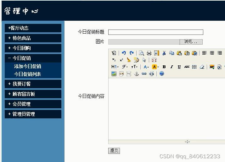Toggle italic formatting
This screenshot has height=162, width=225.
coord(172,67)
